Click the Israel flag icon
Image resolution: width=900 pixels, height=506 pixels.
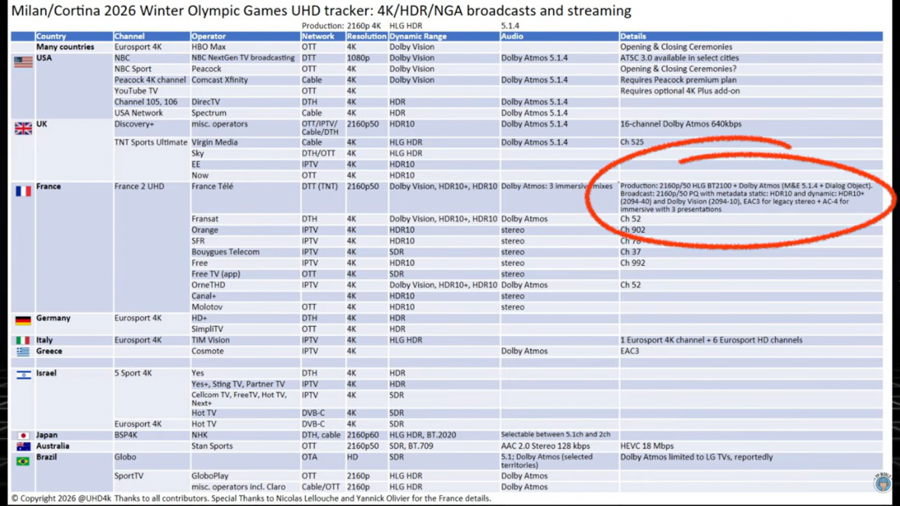coord(23,374)
